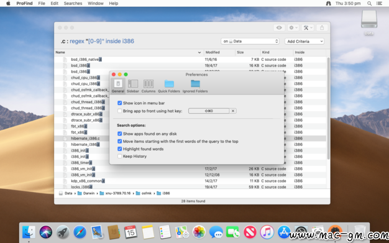Select i386_vm_init.c modified 17/2/17
Viewport: 389px width, 243px height.
coord(190,169)
